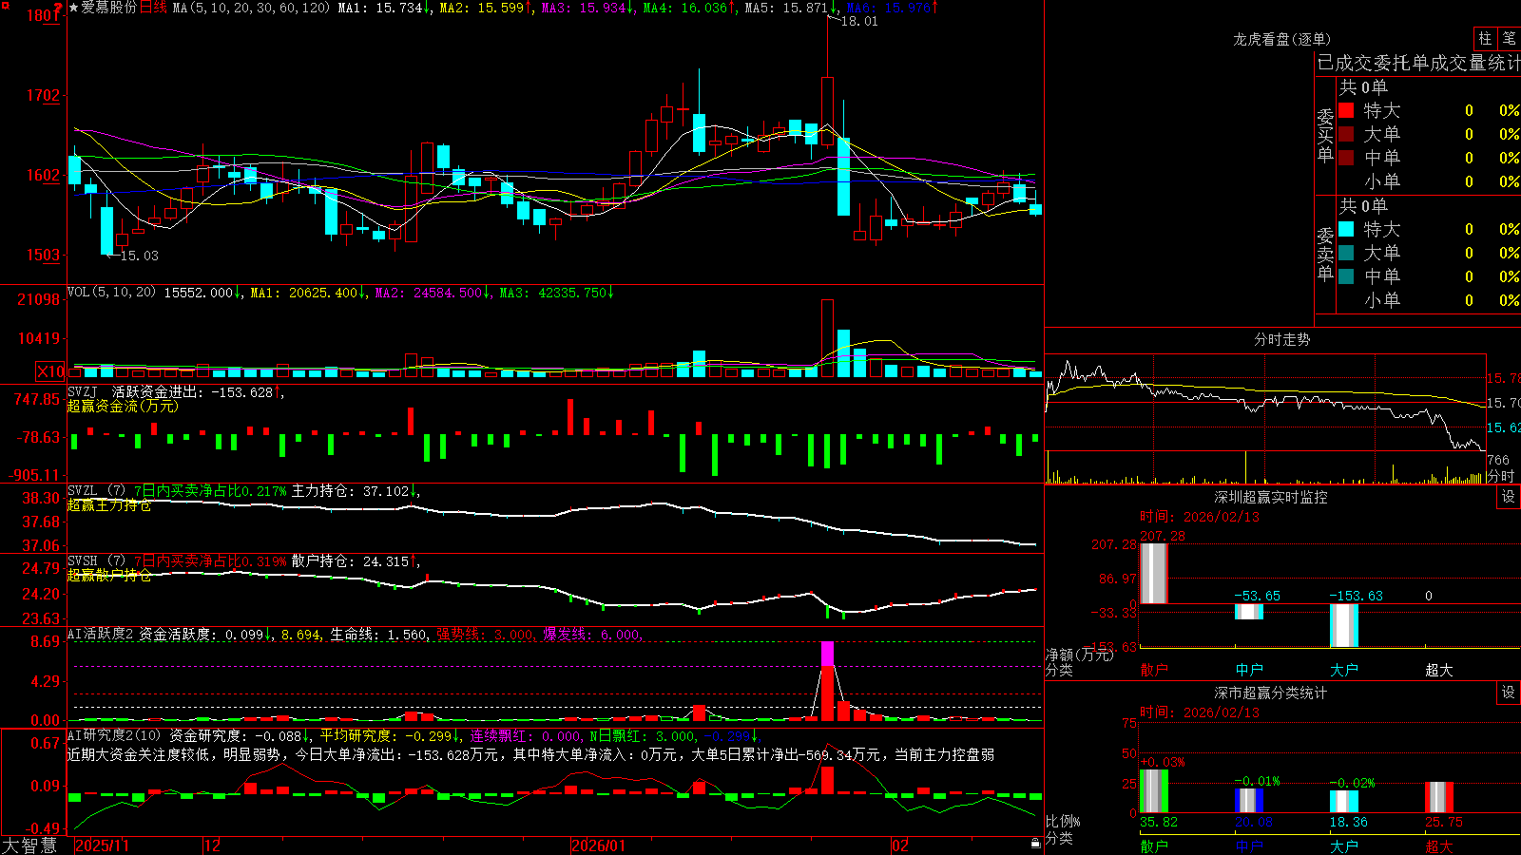Click the 委买单 section label
This screenshot has height=855, width=1521.
point(1325,136)
